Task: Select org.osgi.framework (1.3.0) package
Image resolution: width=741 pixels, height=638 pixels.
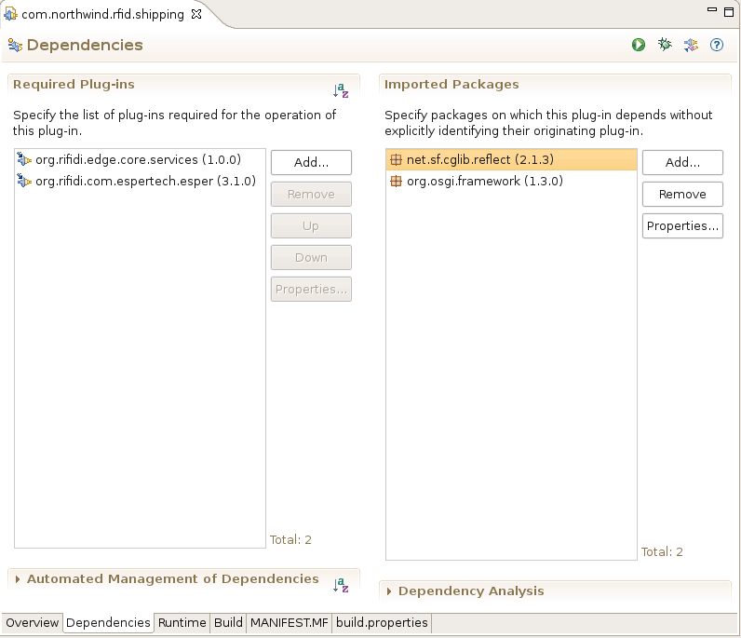Action: tap(511, 181)
